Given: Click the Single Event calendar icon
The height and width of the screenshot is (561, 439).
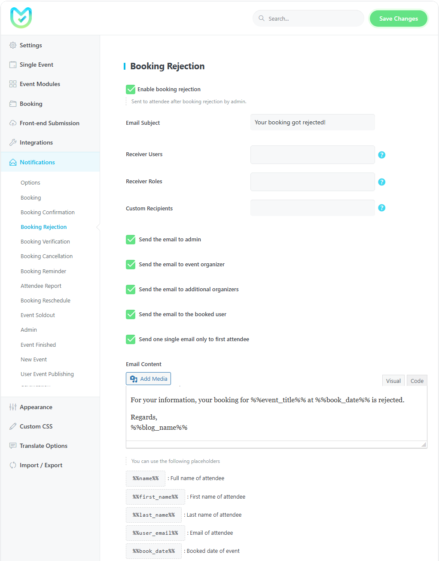Looking at the screenshot, I should point(13,65).
